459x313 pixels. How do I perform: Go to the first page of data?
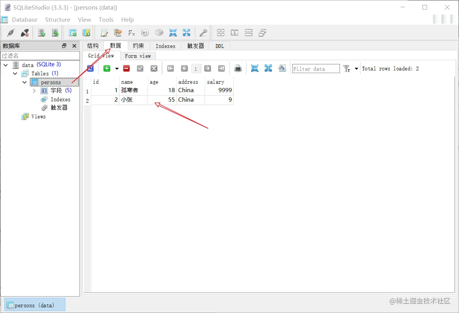pyautogui.click(x=171, y=69)
